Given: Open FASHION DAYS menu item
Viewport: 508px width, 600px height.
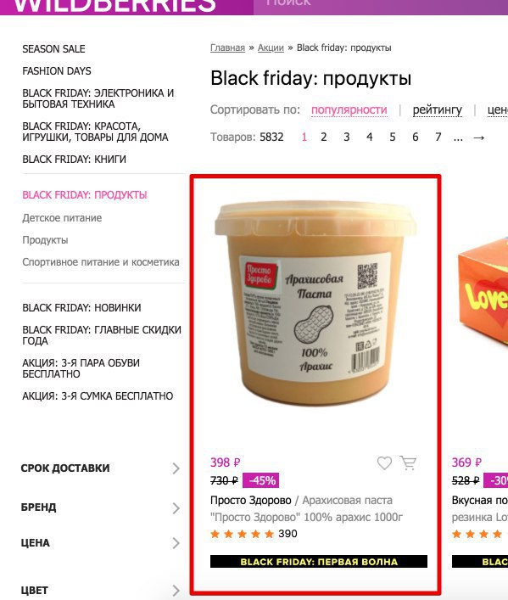Looking at the screenshot, I should coord(57,71).
